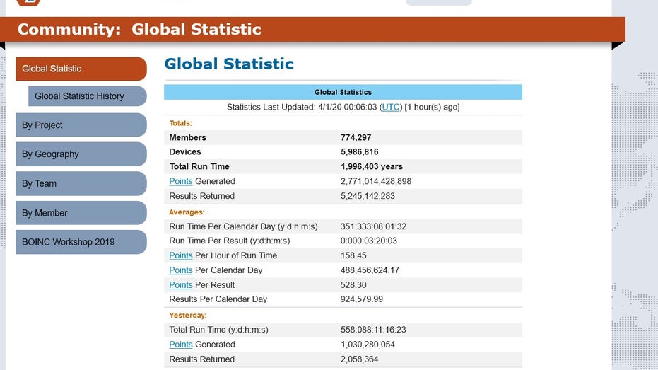Click Points link in Yesterday's Generated row
Screen dimensions: 658x370
click(x=181, y=345)
